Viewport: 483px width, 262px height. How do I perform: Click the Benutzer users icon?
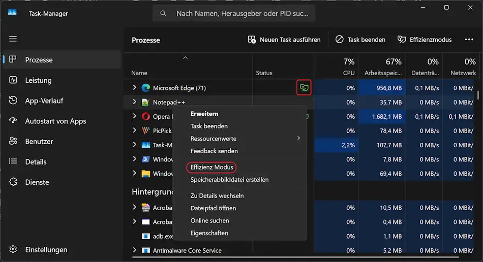pos(13,141)
